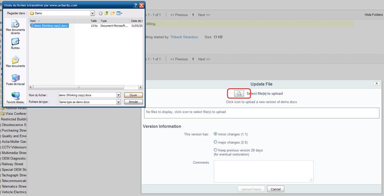Sort files by Nom column header
This screenshot has width=384, height=196.
coord(59,21)
